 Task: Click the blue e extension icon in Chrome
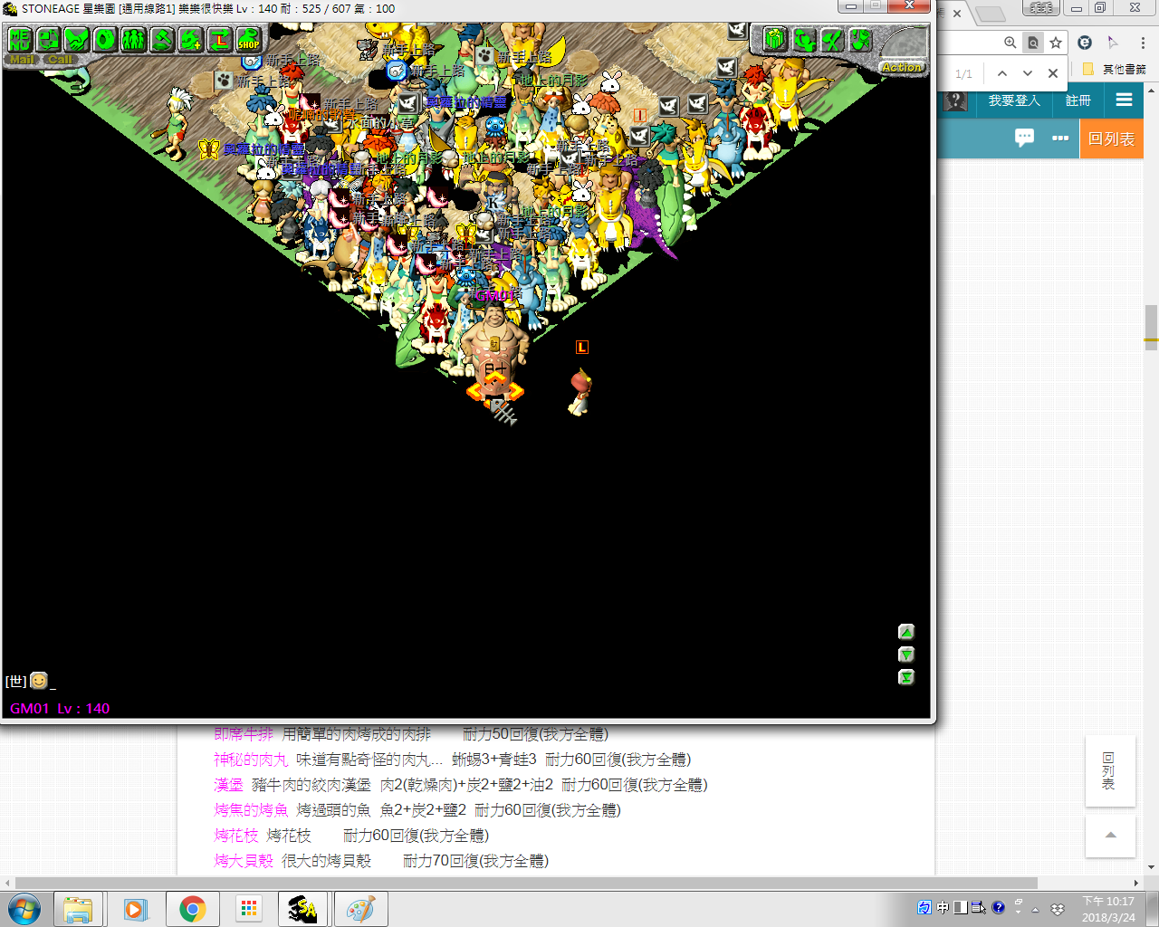[x=1085, y=43]
